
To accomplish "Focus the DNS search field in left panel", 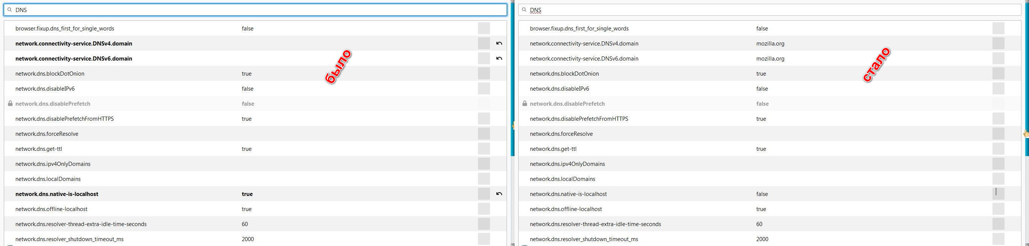I will [255, 9].
